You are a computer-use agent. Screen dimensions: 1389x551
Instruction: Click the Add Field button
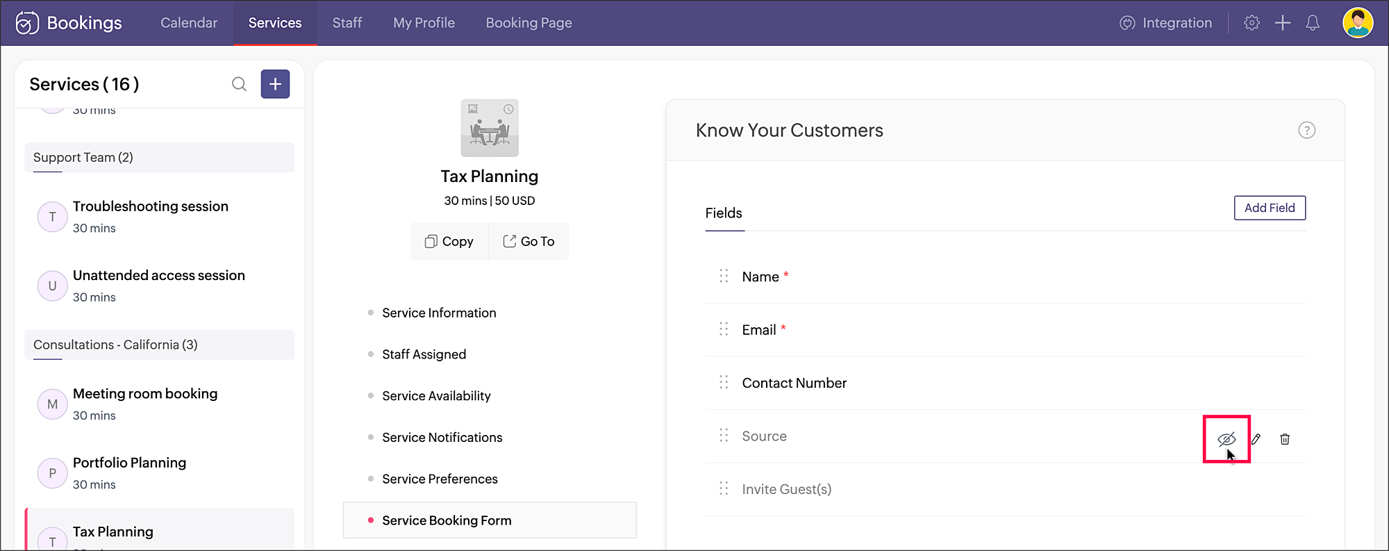tap(1269, 208)
